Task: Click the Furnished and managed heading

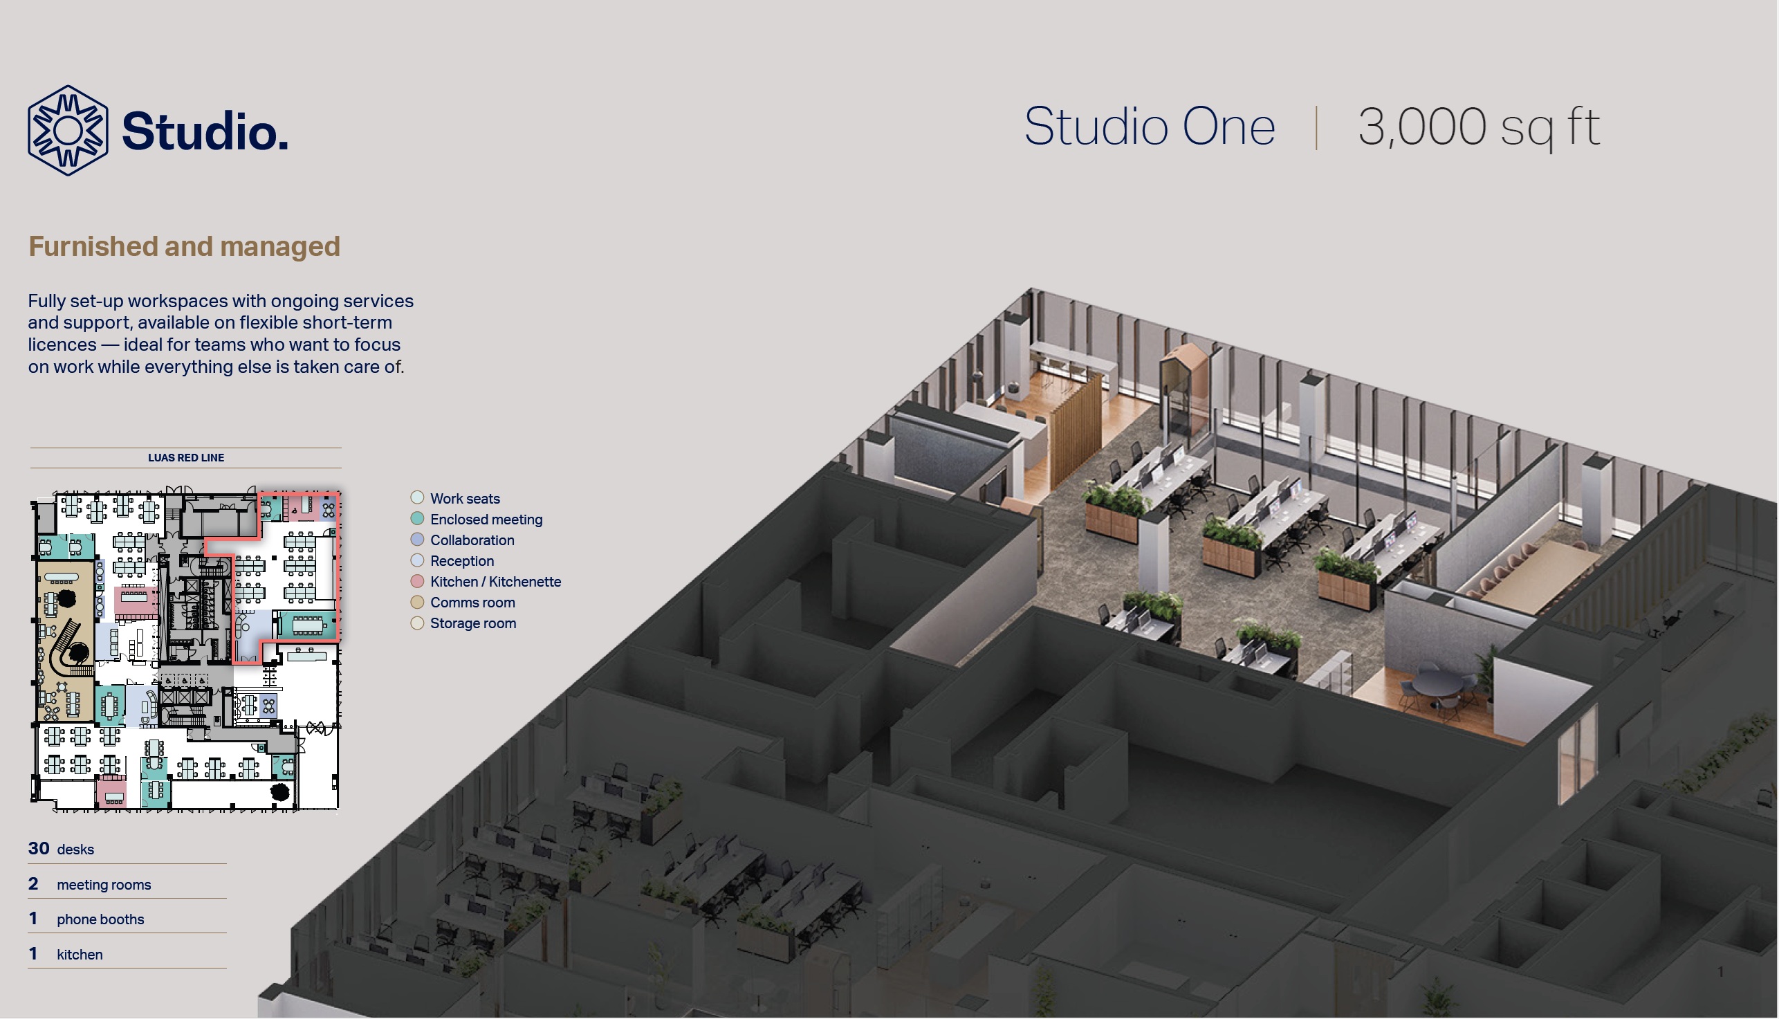Action: [184, 246]
